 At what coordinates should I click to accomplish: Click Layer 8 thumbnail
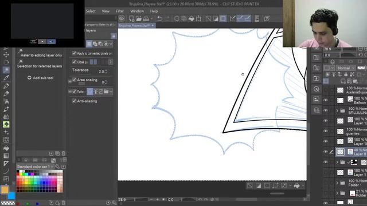click(x=340, y=152)
